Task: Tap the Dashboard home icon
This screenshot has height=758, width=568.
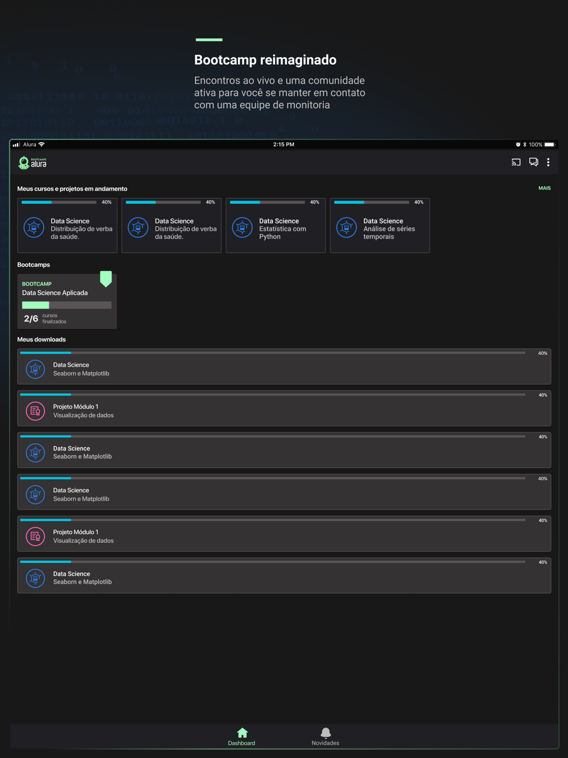Action: click(242, 732)
